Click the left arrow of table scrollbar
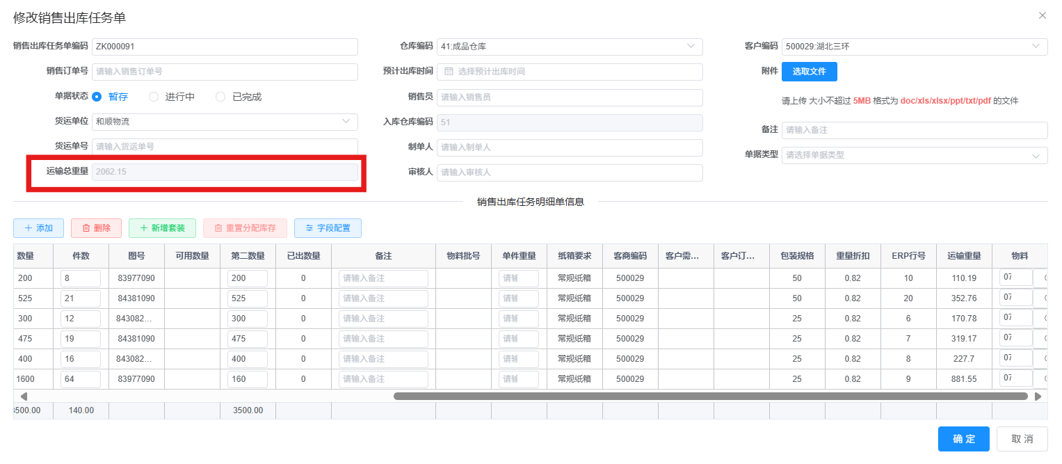The width and height of the screenshot is (1062, 464). pyautogui.click(x=24, y=396)
